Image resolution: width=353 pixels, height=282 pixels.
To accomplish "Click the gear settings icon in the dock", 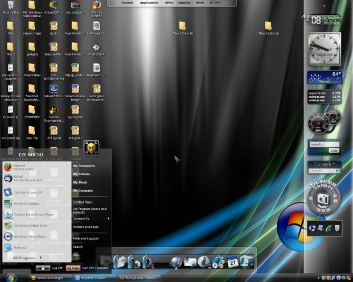I will [x=218, y=262].
